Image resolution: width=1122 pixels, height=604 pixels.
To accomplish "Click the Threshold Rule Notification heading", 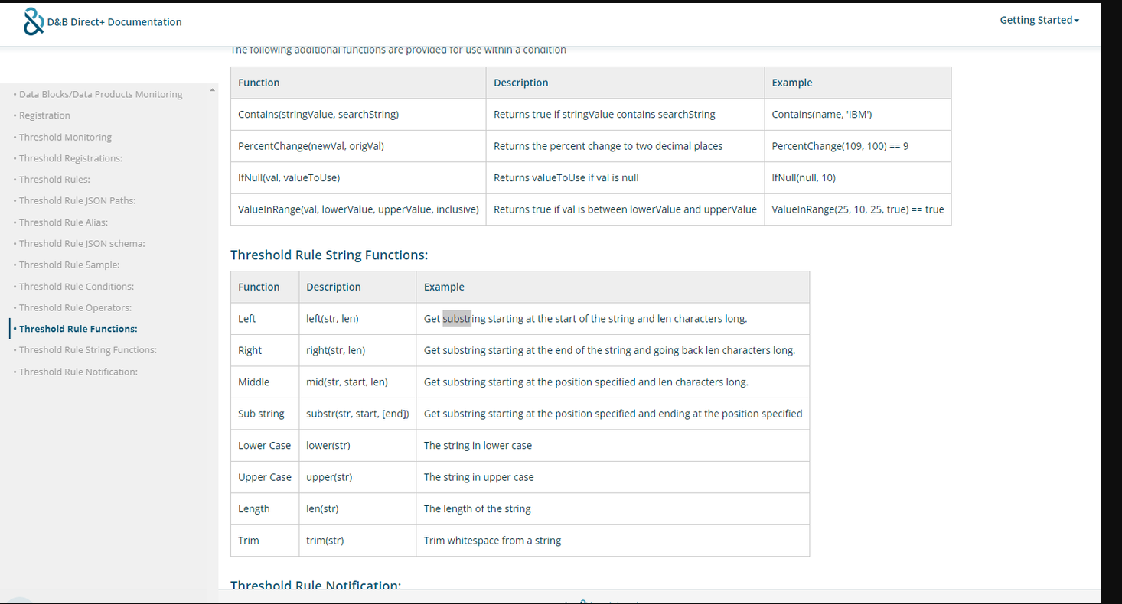I will coord(315,585).
